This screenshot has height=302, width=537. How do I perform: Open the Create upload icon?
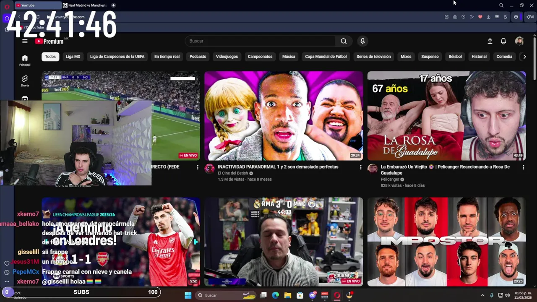pos(490,41)
